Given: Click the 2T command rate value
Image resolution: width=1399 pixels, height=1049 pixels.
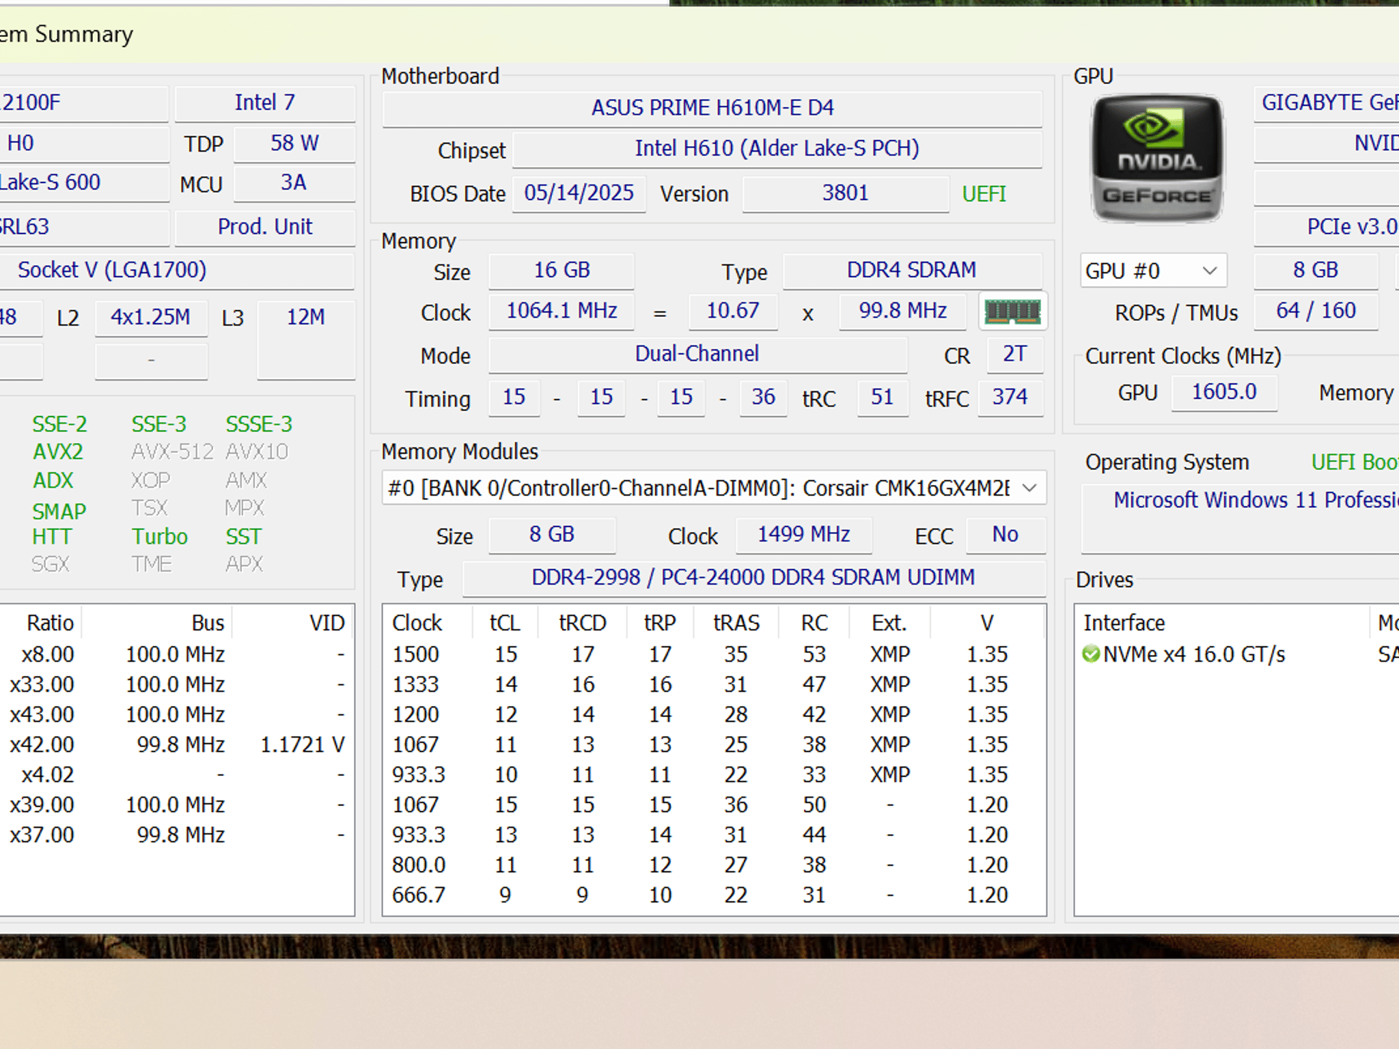Looking at the screenshot, I should coord(1015,354).
